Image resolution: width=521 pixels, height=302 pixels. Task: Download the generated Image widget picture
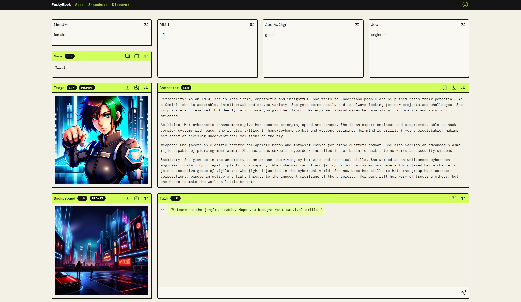coord(128,88)
